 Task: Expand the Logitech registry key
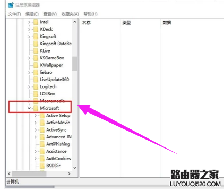29,87
